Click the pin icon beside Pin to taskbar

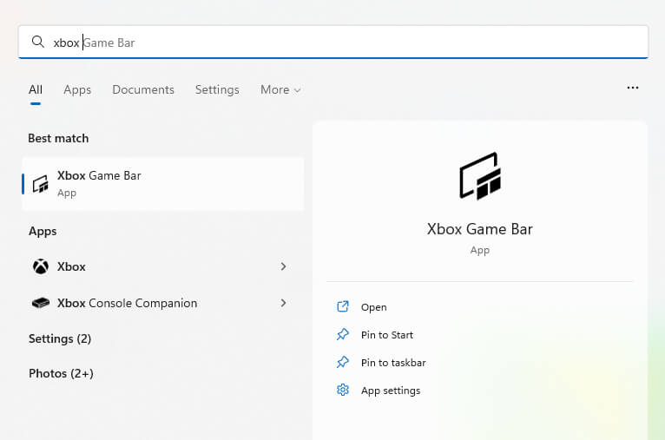click(343, 362)
